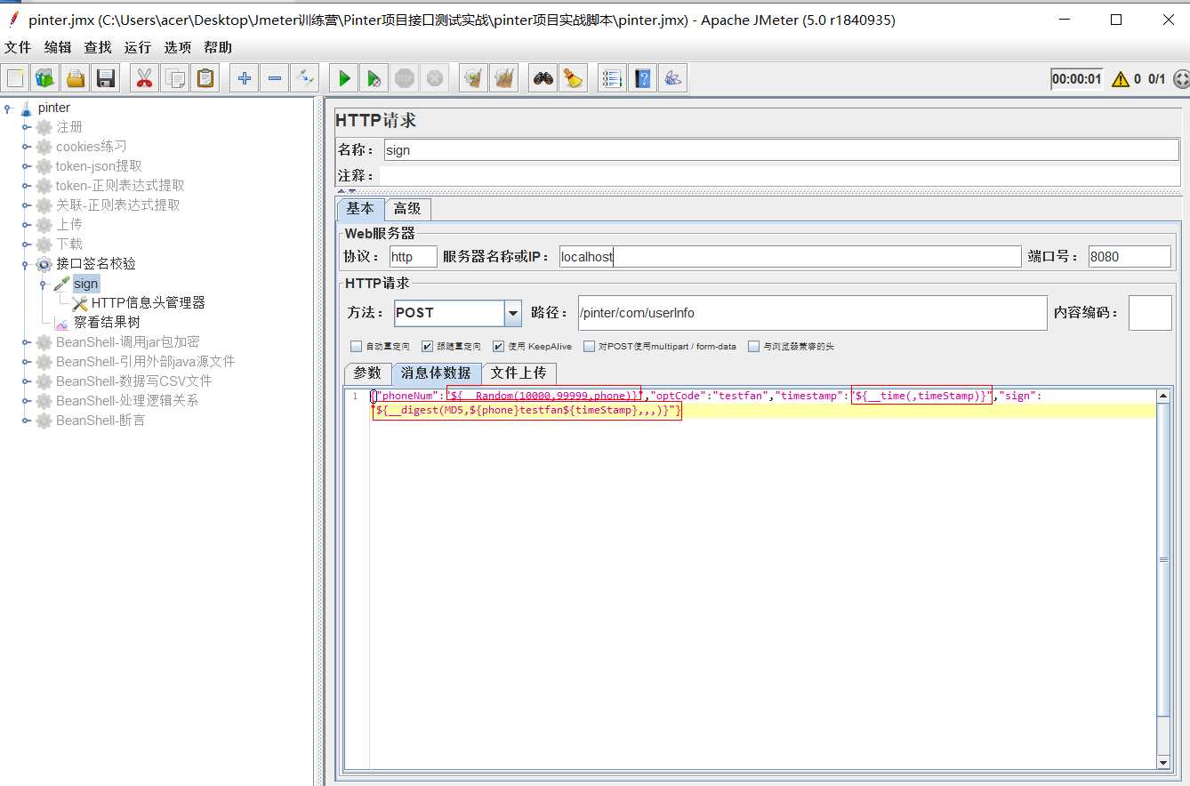This screenshot has height=786, width=1190.
Task: Open the 运行 menu
Action: pyautogui.click(x=138, y=47)
